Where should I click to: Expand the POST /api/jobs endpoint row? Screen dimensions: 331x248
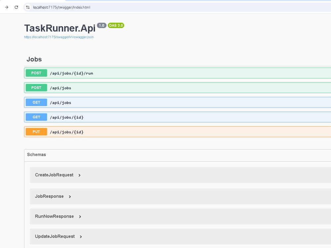(177, 88)
